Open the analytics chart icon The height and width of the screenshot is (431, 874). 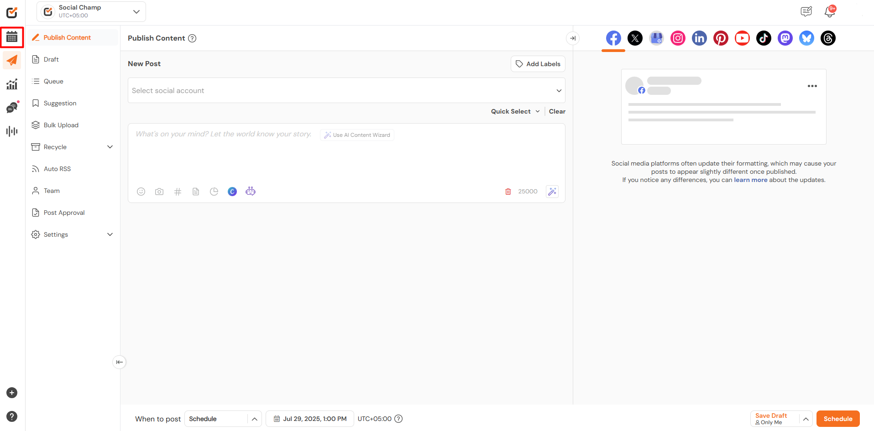click(12, 84)
